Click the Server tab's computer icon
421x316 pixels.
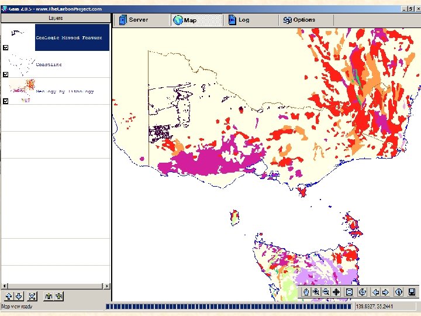point(123,20)
